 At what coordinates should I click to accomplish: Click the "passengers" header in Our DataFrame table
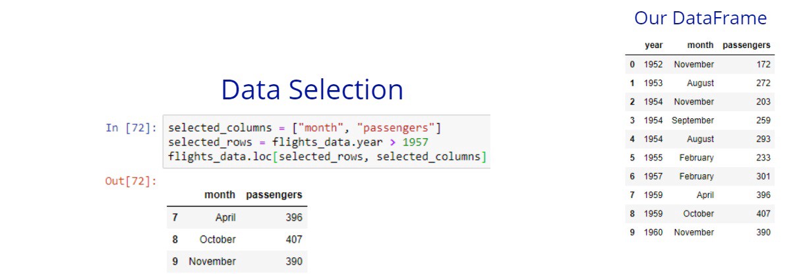746,45
